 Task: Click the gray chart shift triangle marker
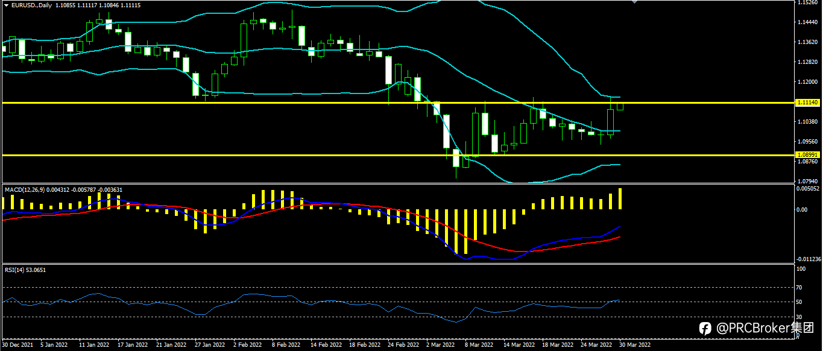click(x=634, y=2)
